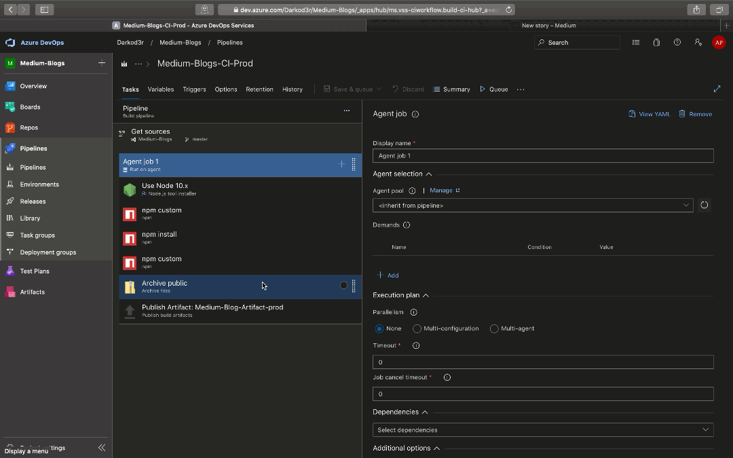
Task: Click the Agent job info icon
Action: pos(415,114)
